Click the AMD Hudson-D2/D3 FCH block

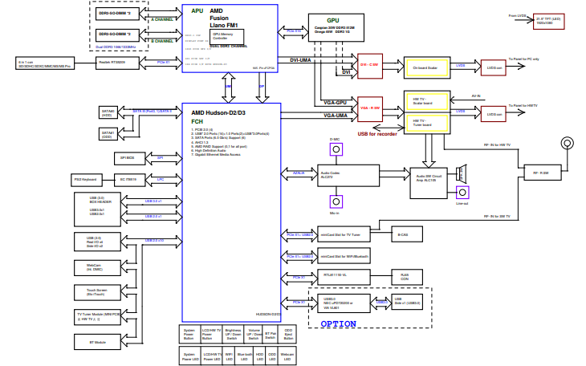click(x=231, y=213)
